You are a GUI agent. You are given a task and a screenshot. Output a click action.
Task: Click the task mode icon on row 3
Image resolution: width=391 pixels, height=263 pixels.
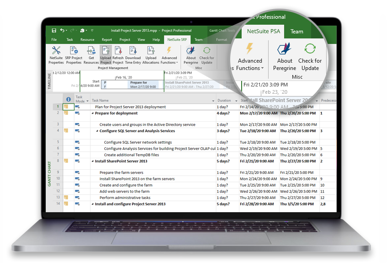pos(77,124)
